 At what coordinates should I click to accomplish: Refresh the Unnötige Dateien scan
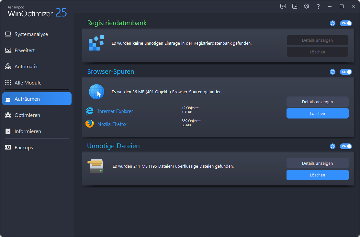click(332, 146)
